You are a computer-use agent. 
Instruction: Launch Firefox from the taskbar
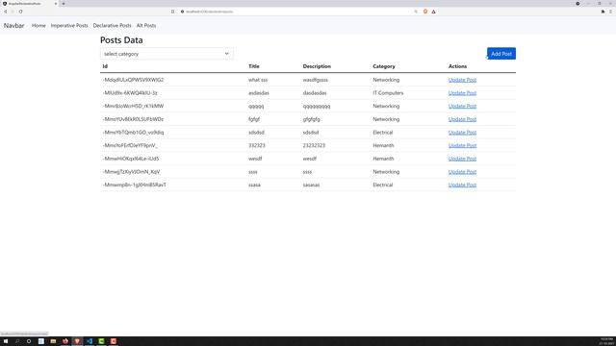click(65, 341)
